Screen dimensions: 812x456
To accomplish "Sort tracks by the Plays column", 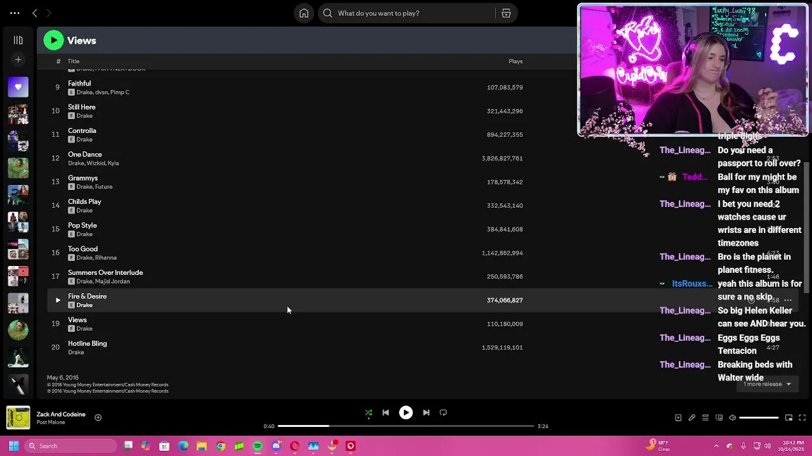I will 515,61.
